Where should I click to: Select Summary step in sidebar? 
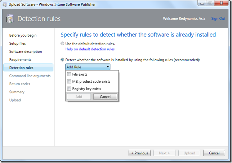(x=17, y=92)
